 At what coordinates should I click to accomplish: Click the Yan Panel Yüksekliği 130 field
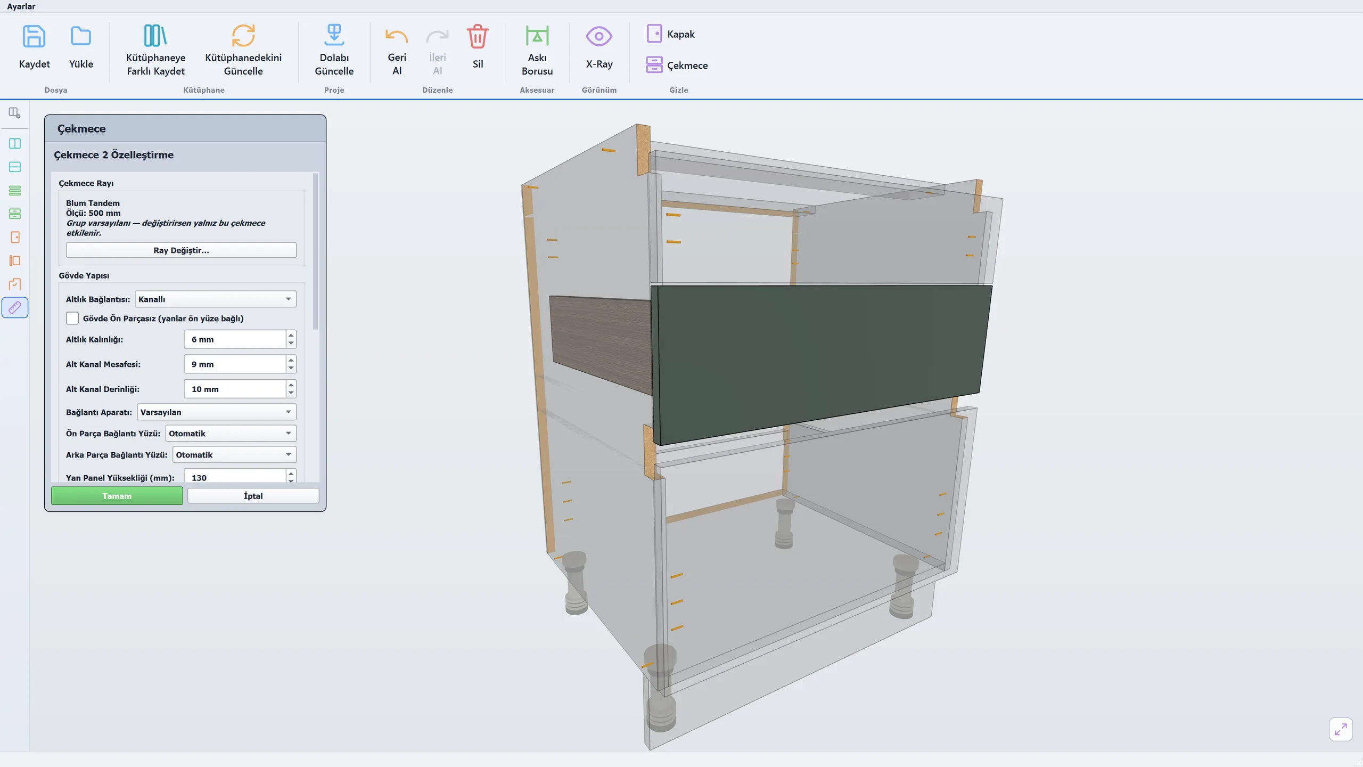(235, 477)
